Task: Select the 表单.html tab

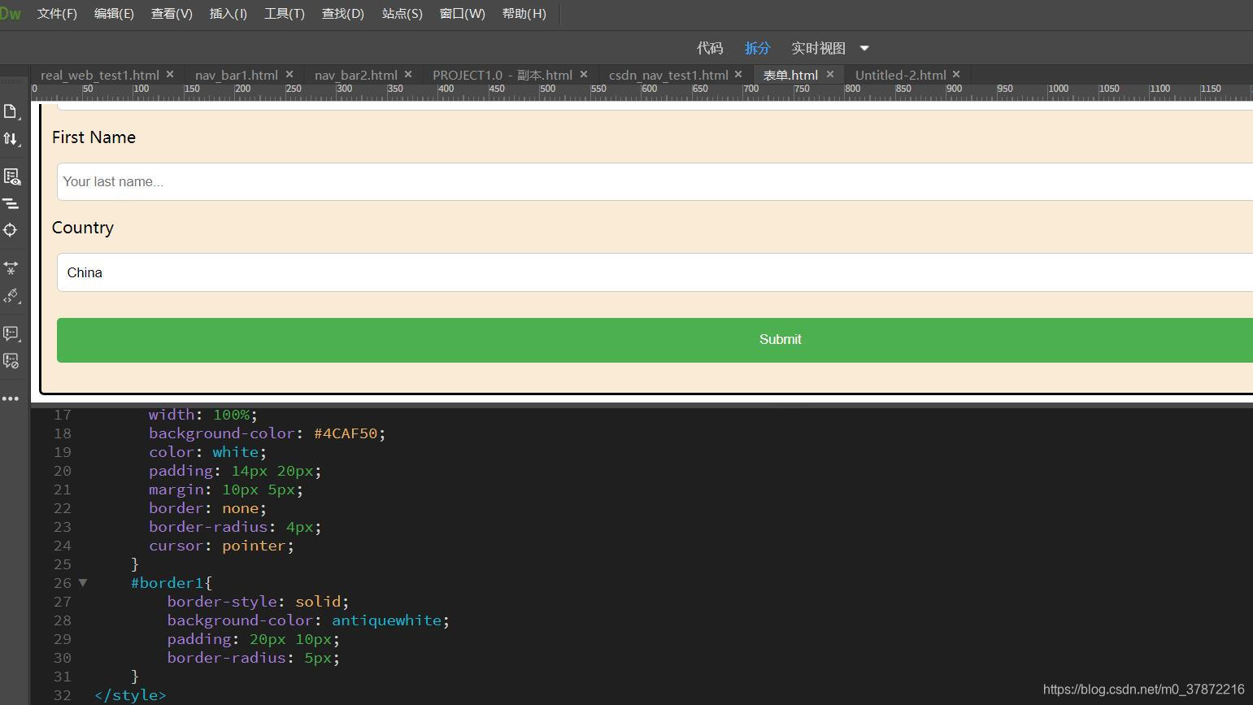Action: click(790, 75)
